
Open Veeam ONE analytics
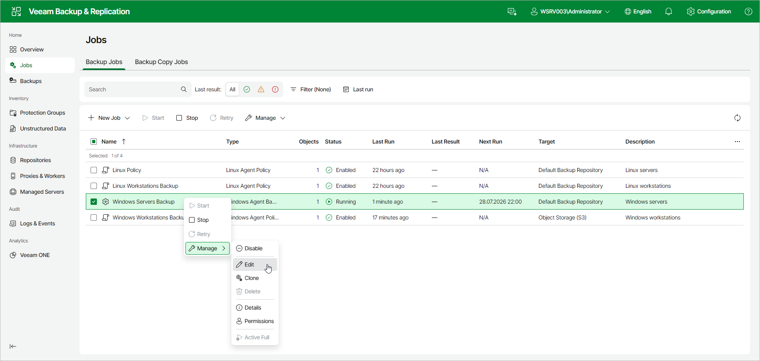coord(40,255)
